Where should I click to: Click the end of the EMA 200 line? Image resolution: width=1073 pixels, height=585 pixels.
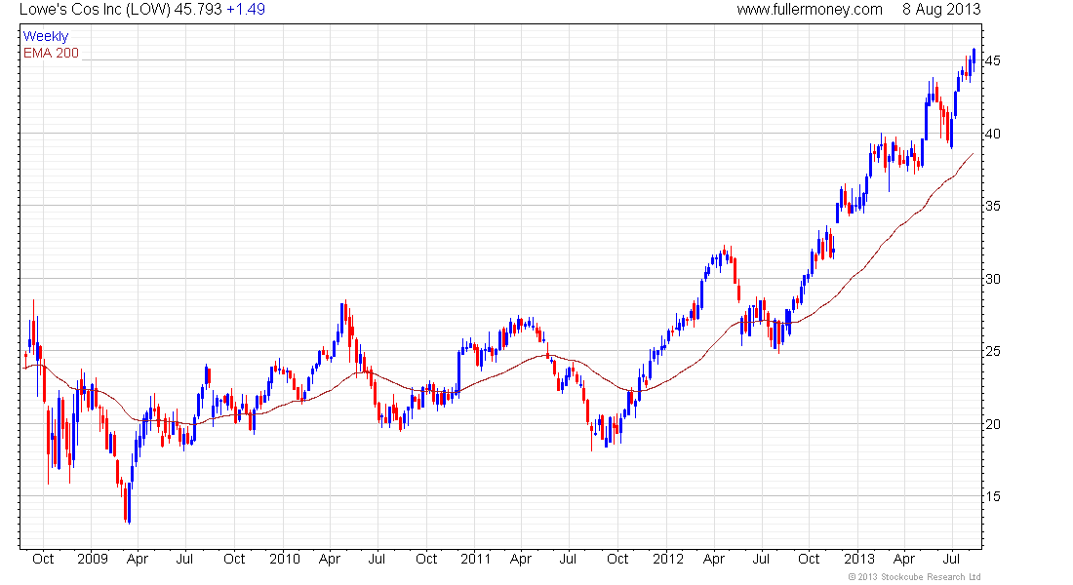(x=974, y=154)
